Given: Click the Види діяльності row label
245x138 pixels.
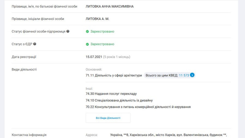Looking at the screenshot, I should pos(24,69).
